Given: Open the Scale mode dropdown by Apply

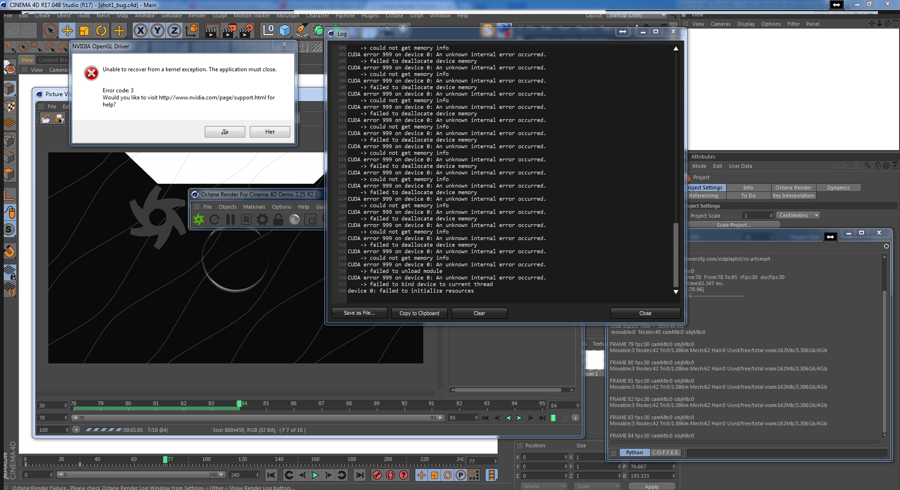Looking at the screenshot, I should pos(597,486).
